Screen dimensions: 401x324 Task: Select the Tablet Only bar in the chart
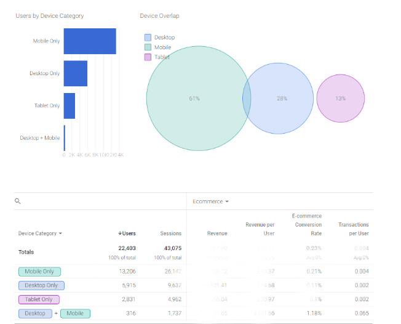[69, 106]
